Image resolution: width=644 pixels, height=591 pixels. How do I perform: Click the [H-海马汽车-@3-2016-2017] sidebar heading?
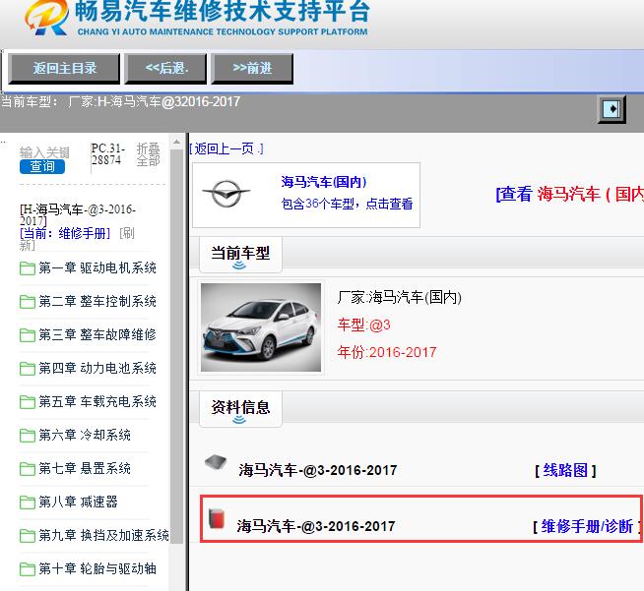click(x=78, y=215)
